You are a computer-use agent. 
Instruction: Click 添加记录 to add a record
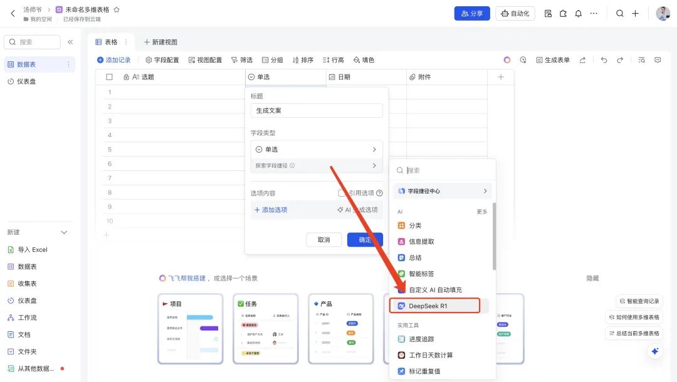click(113, 60)
